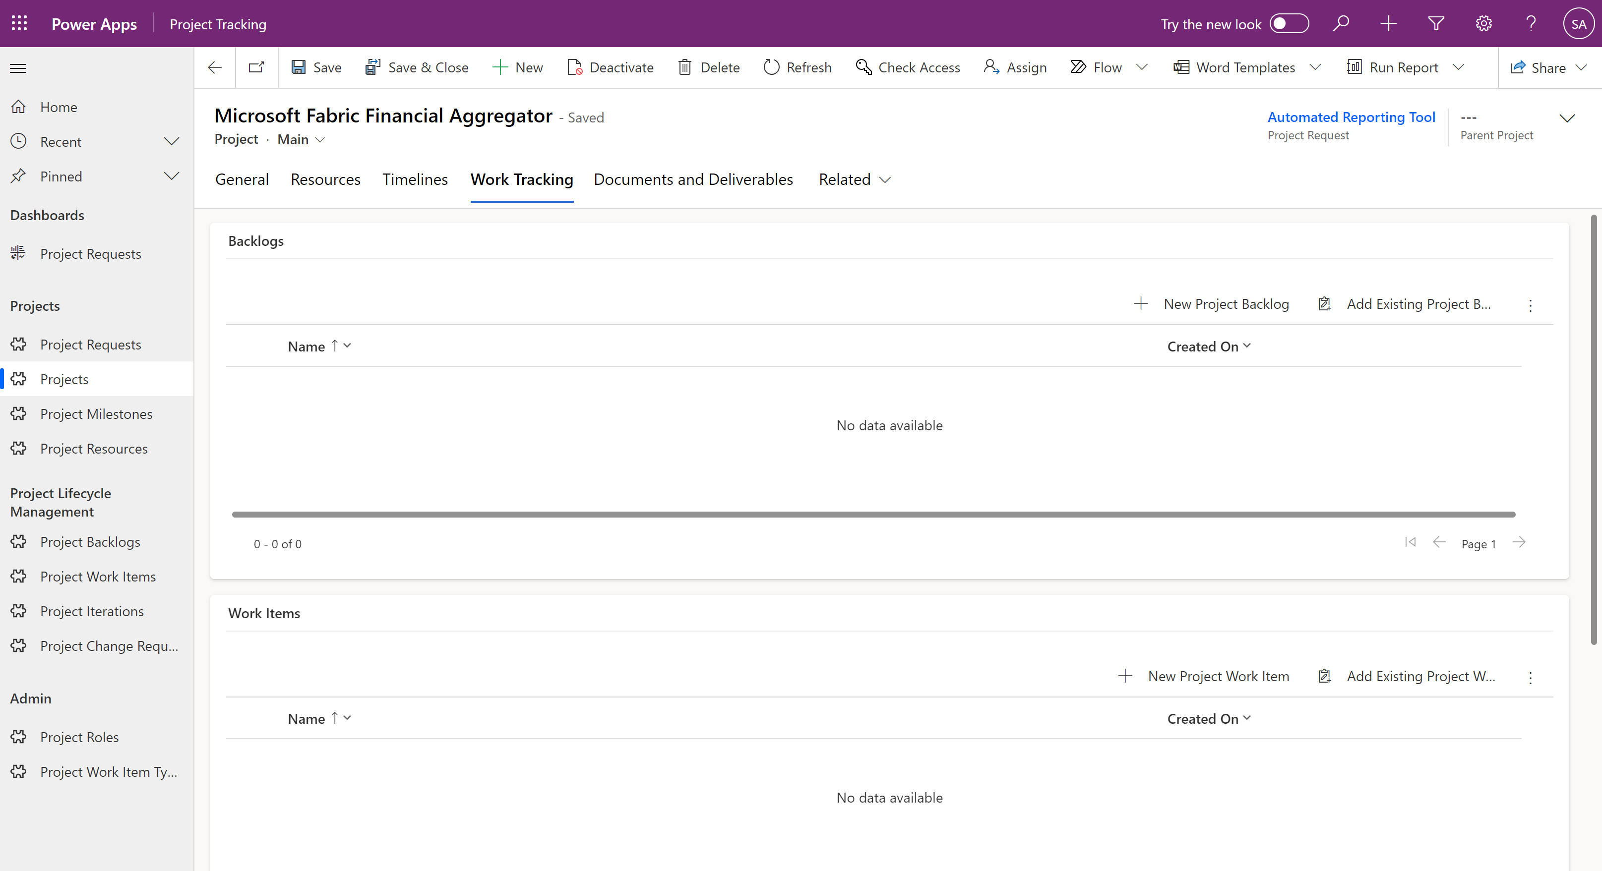Select the Work Tracking tab

pyautogui.click(x=522, y=179)
